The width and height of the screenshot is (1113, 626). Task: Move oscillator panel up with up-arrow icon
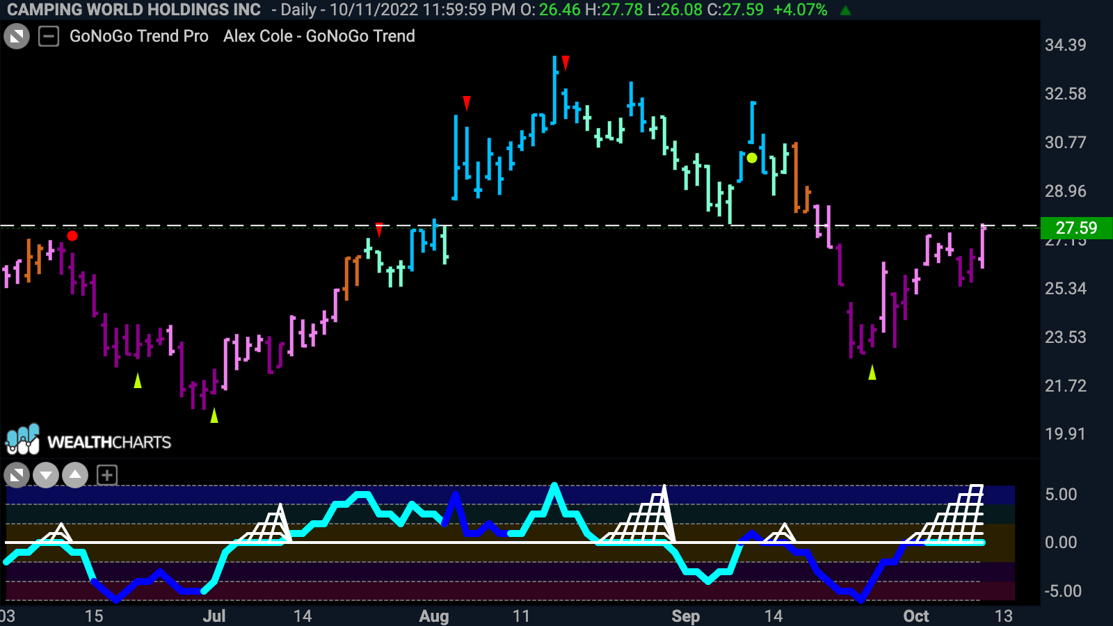click(x=75, y=476)
